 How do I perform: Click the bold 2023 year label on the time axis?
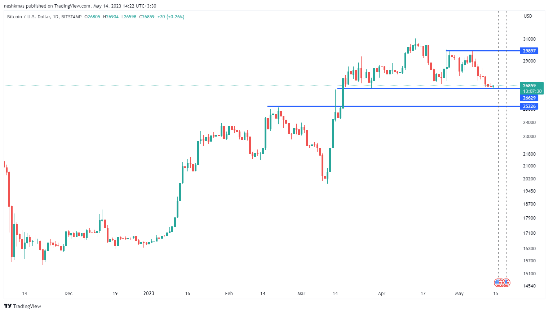coord(149,293)
